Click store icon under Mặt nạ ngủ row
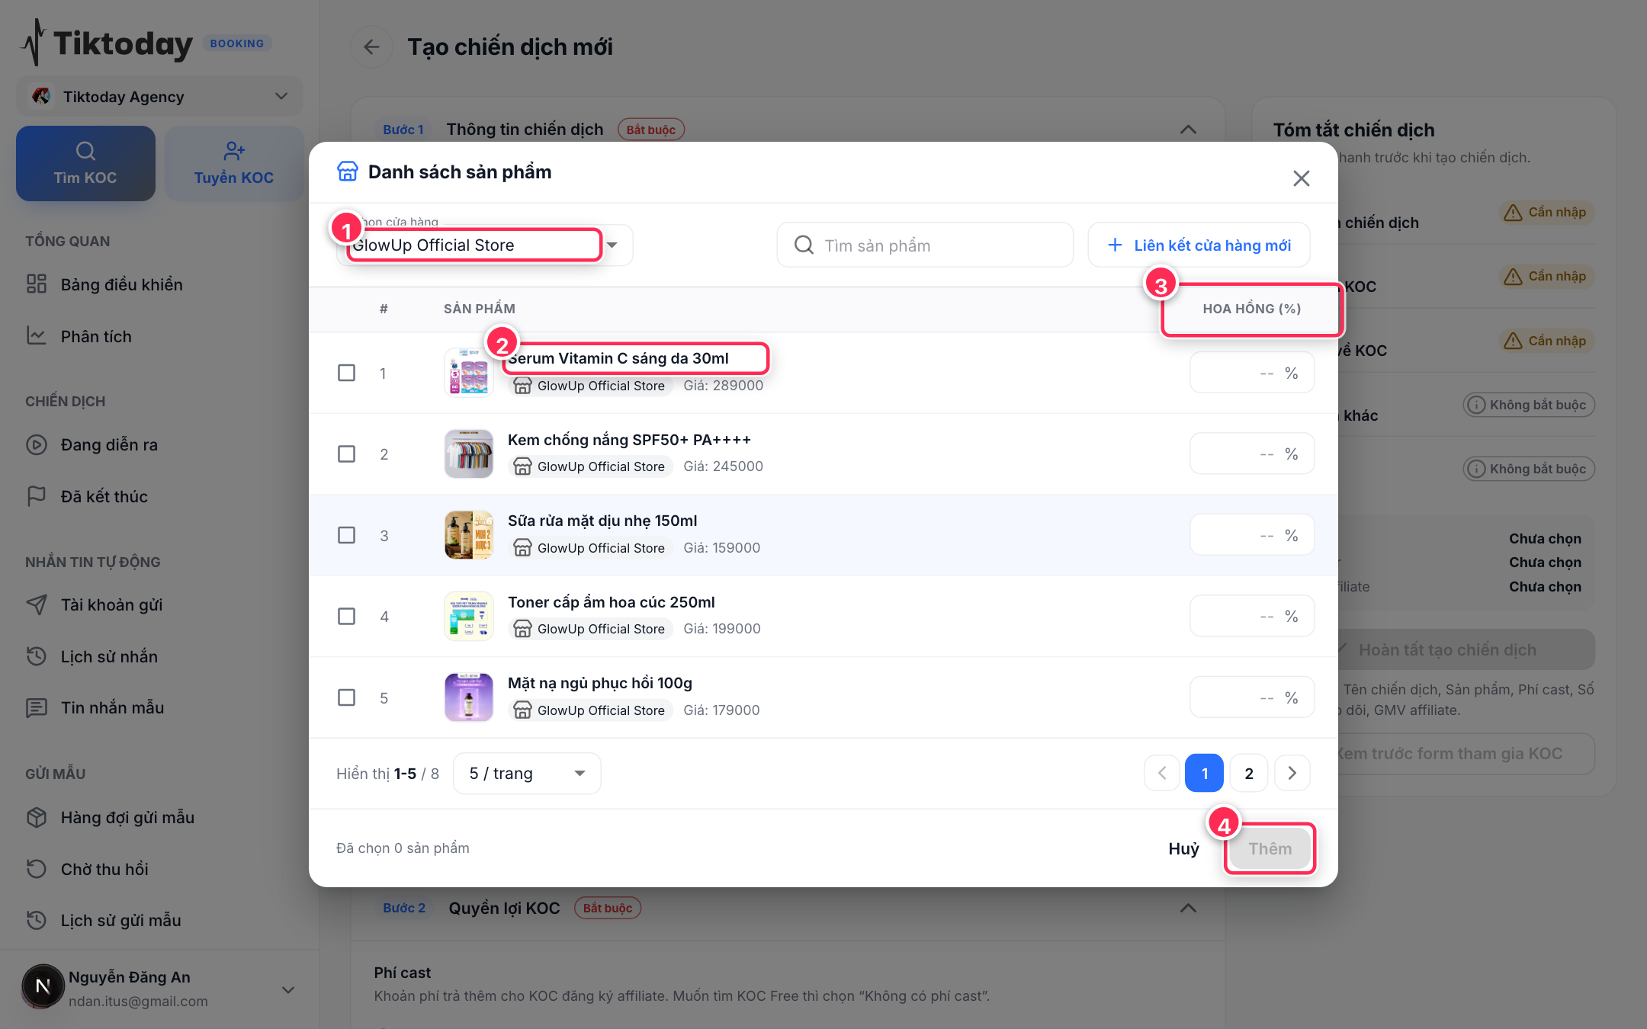The image size is (1647, 1029). [522, 710]
